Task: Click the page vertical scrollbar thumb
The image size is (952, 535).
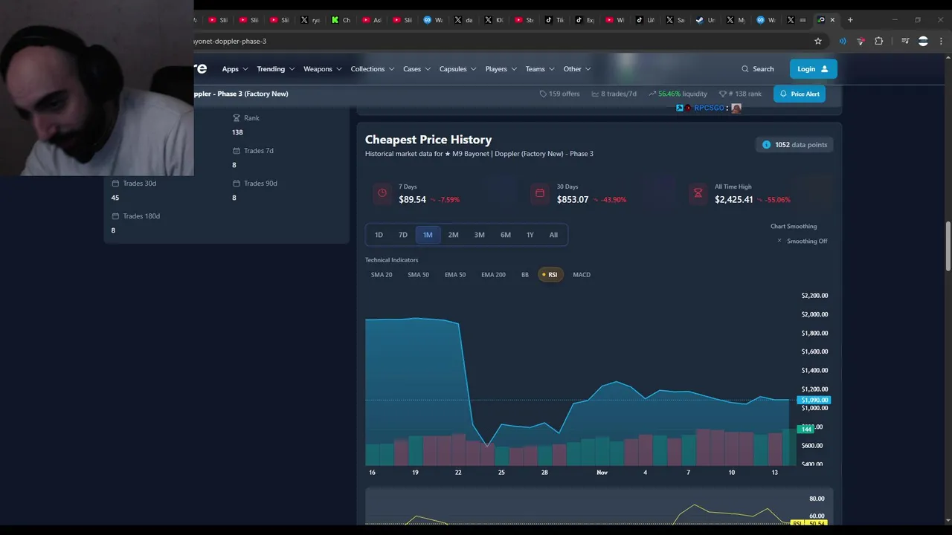Action: tap(947, 246)
